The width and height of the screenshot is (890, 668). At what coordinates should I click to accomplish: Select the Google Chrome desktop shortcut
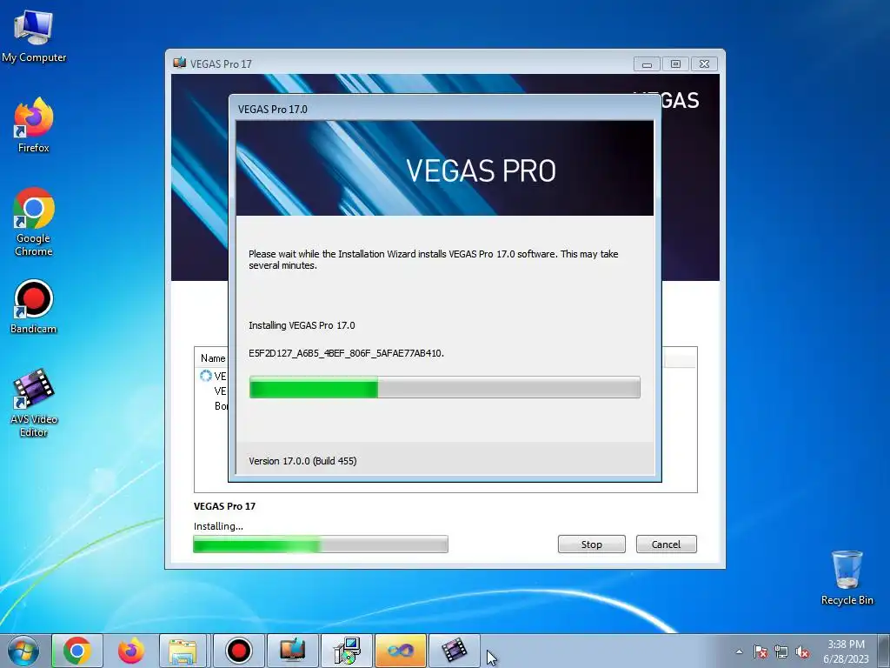[34, 222]
